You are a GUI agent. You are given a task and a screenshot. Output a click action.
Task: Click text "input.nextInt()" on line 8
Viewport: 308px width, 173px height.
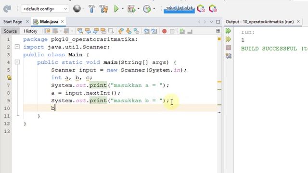[91, 93]
